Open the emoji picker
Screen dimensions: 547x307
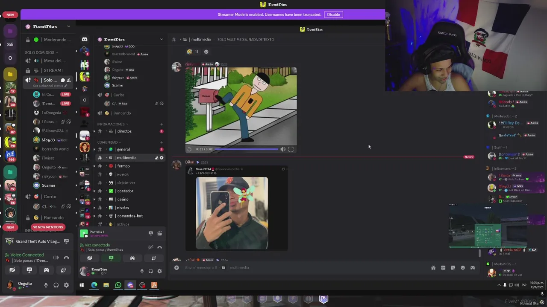(463, 268)
